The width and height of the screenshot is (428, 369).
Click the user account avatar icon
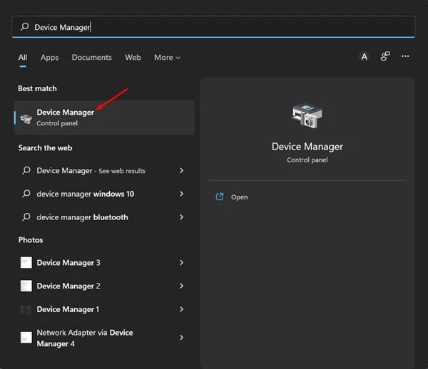[x=364, y=57]
